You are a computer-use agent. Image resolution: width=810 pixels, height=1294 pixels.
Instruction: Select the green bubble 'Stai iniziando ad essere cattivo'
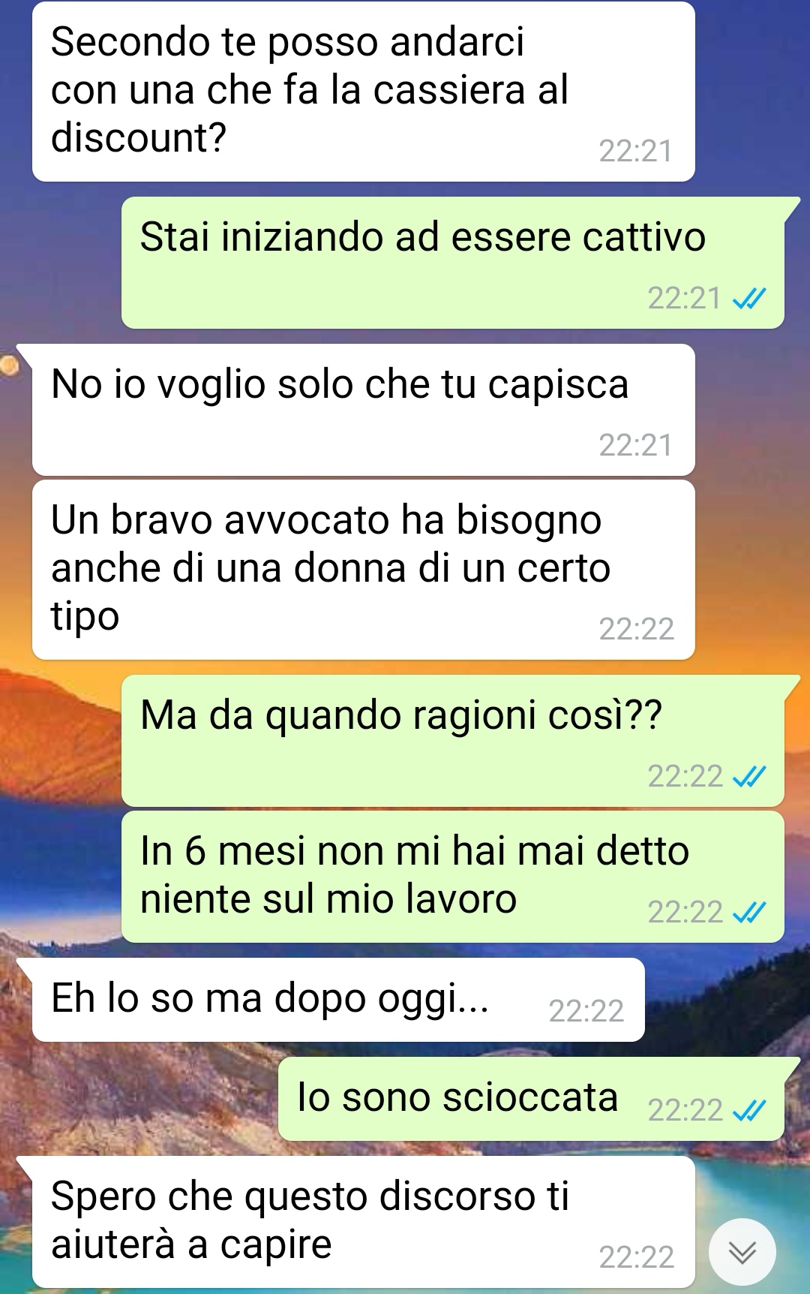453,263
